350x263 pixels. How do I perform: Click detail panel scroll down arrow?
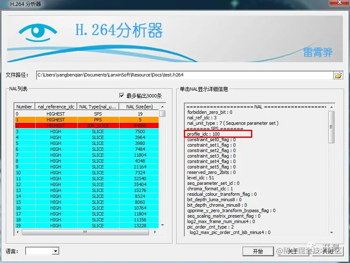coord(332,233)
